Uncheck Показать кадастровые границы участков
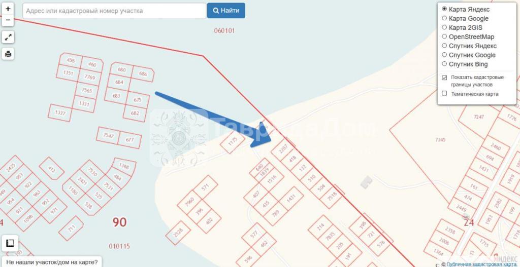 444,78
